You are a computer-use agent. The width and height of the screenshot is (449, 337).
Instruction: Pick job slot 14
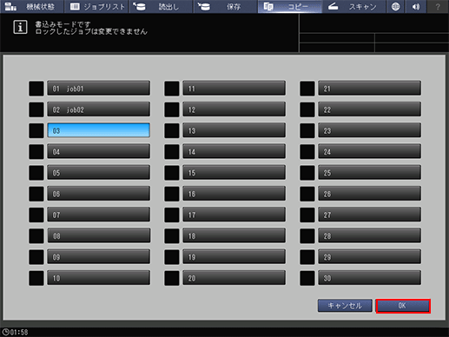(234, 152)
